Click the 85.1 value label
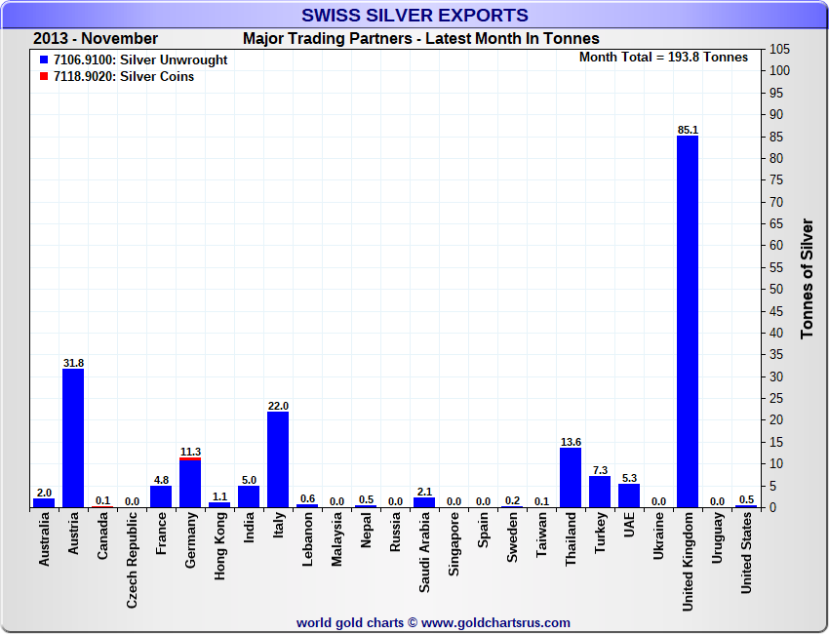The image size is (829, 634). (688, 130)
